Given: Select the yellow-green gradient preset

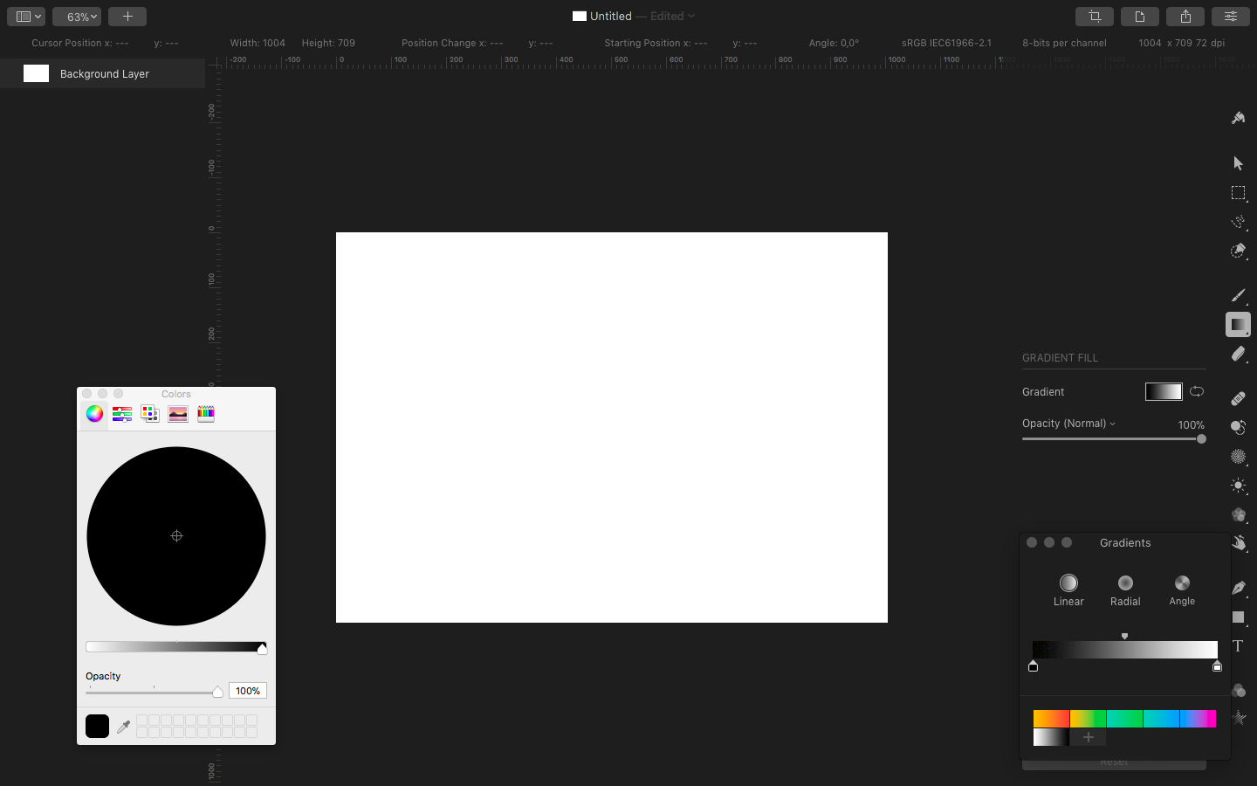Looking at the screenshot, I should tap(1088, 719).
